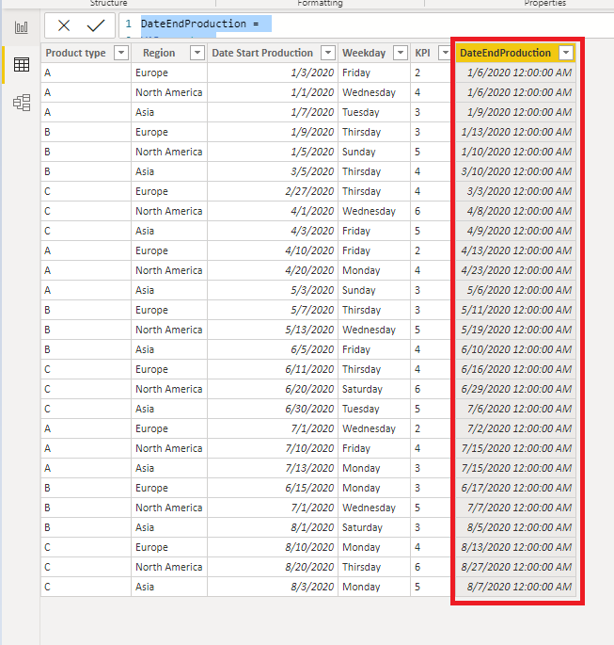Select KPI value 2 in the 4/10/2020 row
This screenshot has height=645, width=614.
pos(432,250)
